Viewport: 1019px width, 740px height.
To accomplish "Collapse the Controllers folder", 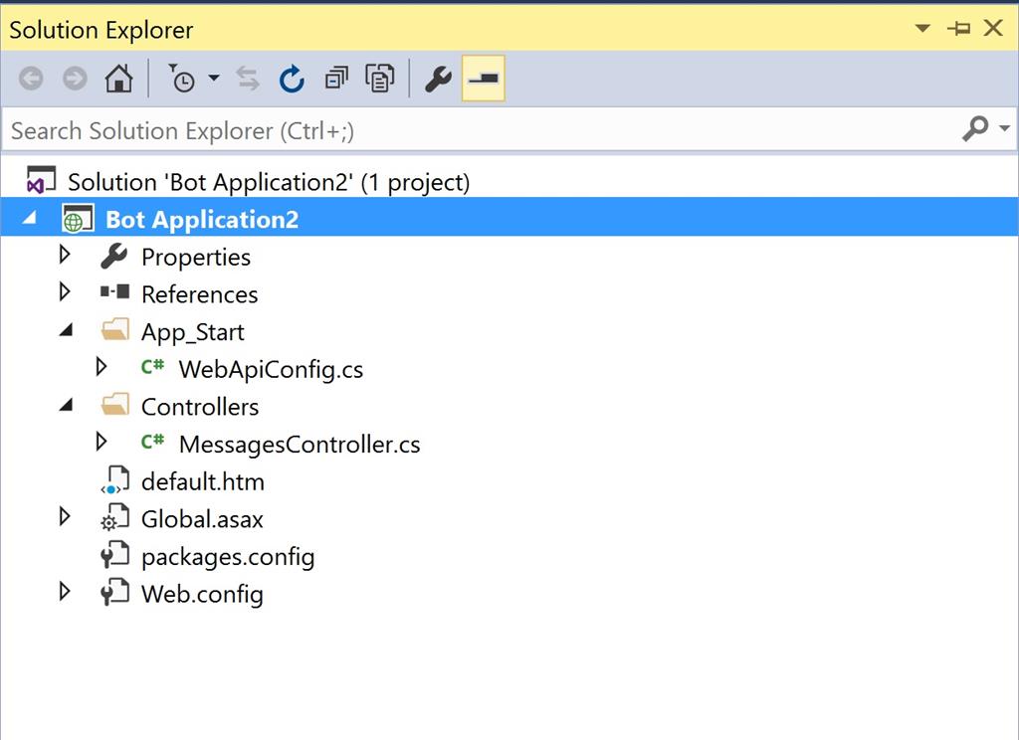I will 66,406.
